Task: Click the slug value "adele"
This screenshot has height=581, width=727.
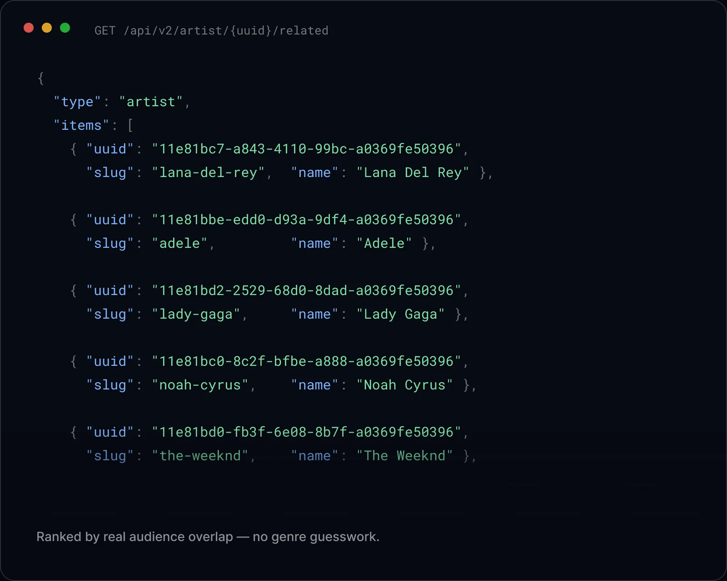Action: pos(179,243)
